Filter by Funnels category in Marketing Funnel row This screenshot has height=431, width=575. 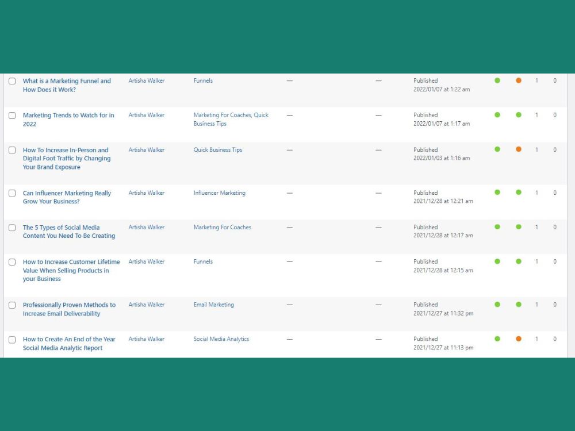click(x=203, y=80)
